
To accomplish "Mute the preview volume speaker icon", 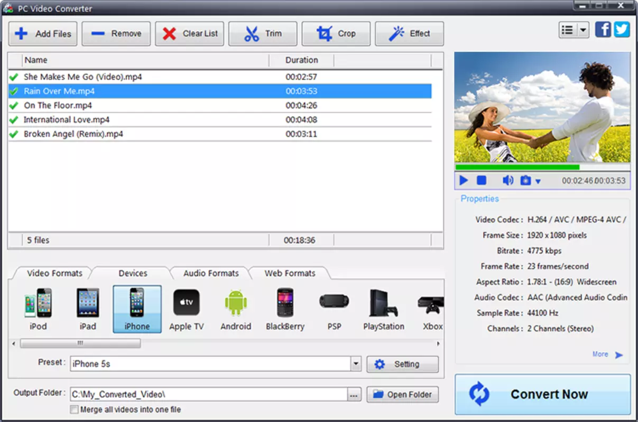I will point(508,180).
